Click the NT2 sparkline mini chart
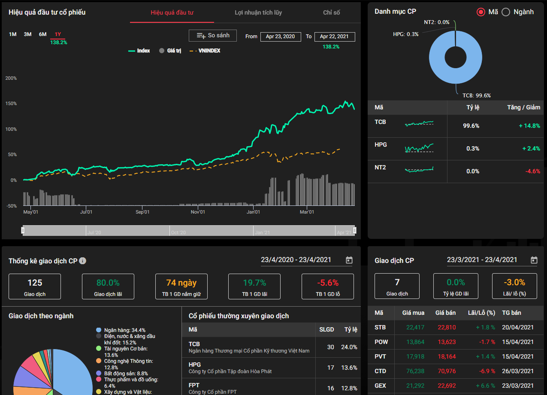The height and width of the screenshot is (395, 547). [419, 169]
